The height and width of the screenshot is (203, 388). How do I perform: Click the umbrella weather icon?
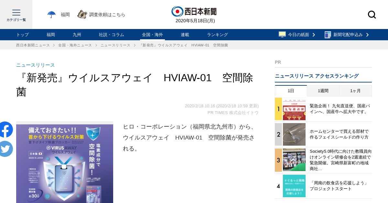(51, 15)
